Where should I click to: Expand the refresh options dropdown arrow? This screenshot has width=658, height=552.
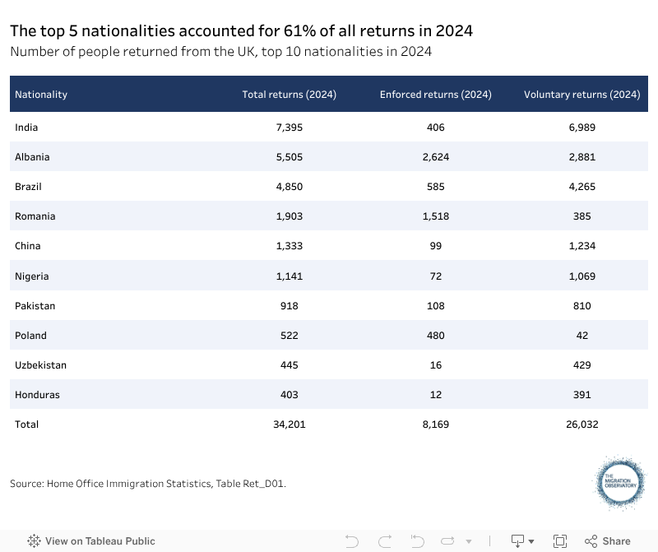coord(469,541)
